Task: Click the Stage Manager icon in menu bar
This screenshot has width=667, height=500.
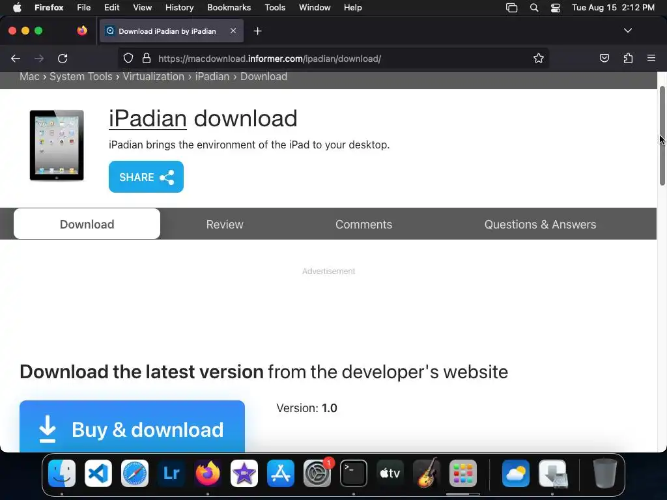Action: tap(512, 8)
